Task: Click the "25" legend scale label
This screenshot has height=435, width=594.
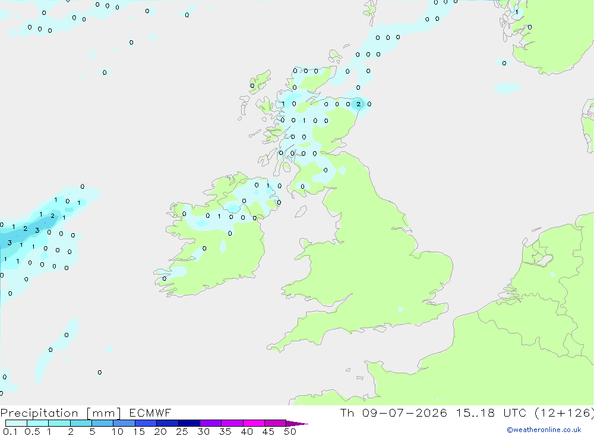Action: [182, 431]
